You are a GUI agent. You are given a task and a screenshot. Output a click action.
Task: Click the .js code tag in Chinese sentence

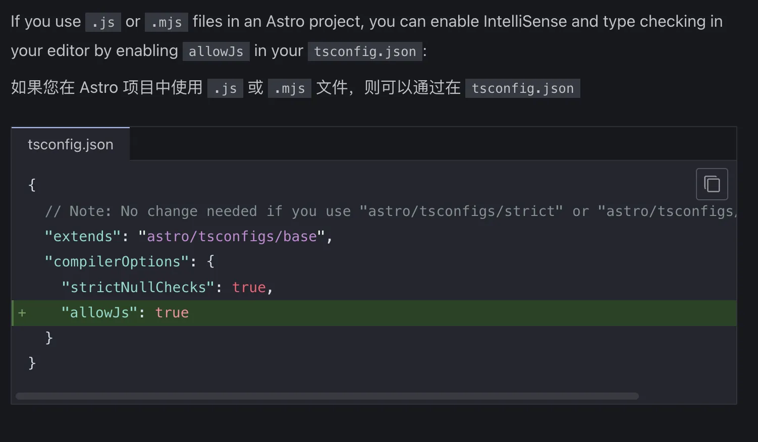(225, 88)
